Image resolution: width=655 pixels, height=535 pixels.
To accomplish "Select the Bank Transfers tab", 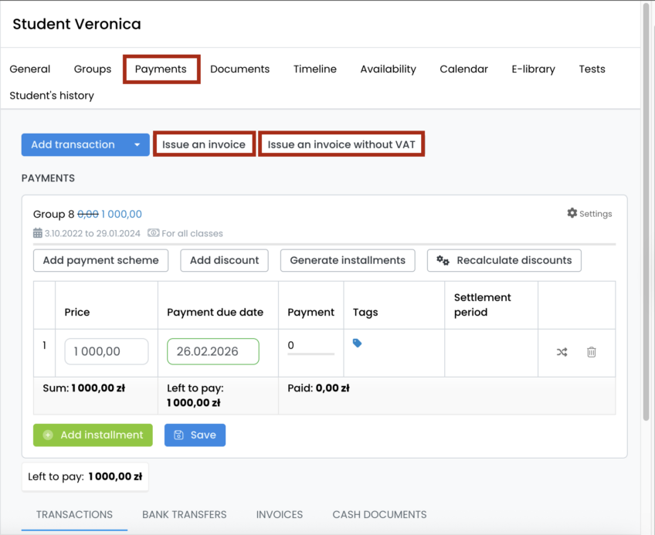I will pos(184,514).
